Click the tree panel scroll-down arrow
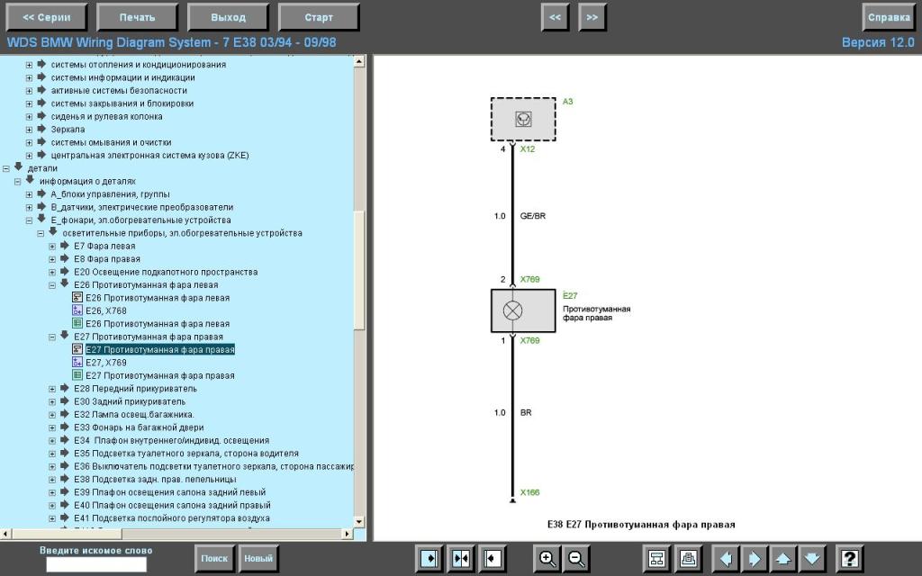 point(359,522)
